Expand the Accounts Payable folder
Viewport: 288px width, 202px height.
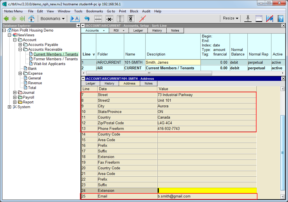click(x=20, y=45)
